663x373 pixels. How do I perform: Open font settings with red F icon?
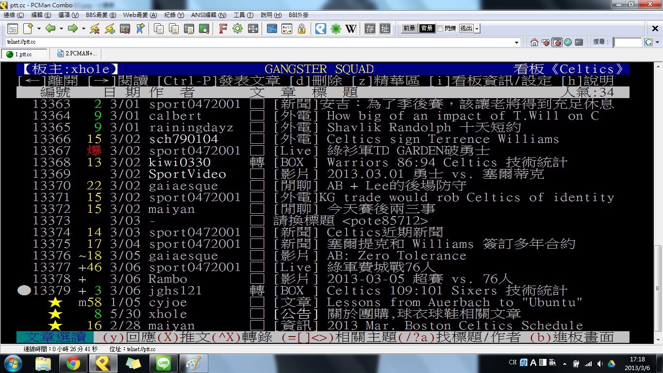point(223,29)
